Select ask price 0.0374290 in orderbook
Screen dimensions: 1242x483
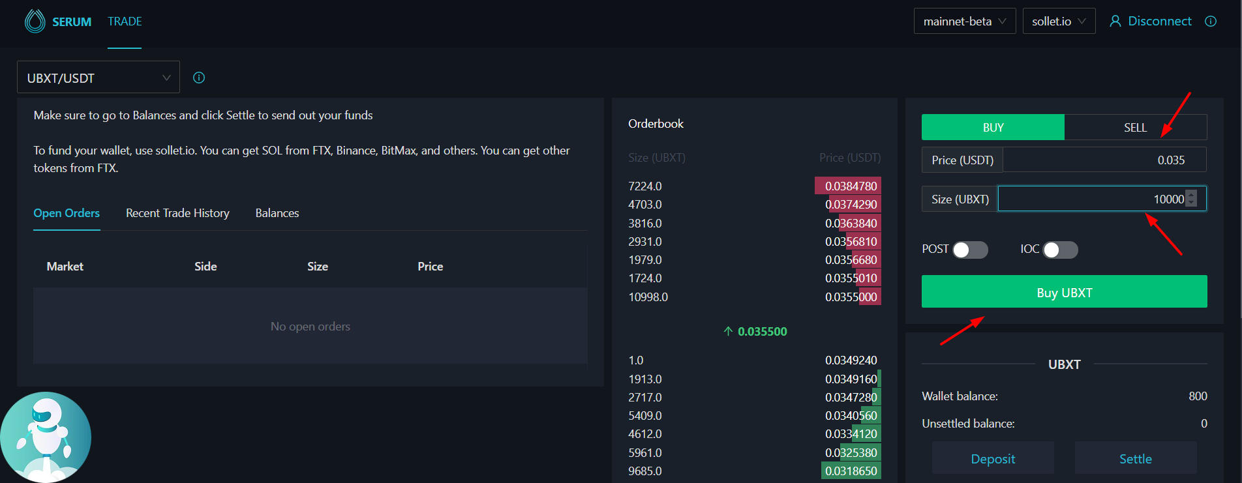(851, 204)
